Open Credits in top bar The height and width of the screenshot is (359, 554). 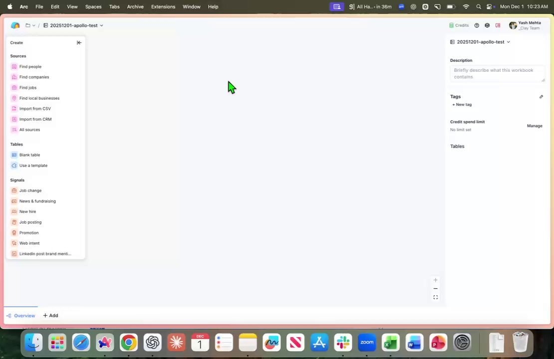click(459, 25)
